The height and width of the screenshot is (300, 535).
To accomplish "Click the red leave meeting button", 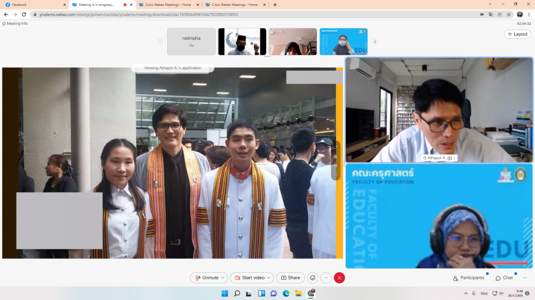I will (x=339, y=277).
